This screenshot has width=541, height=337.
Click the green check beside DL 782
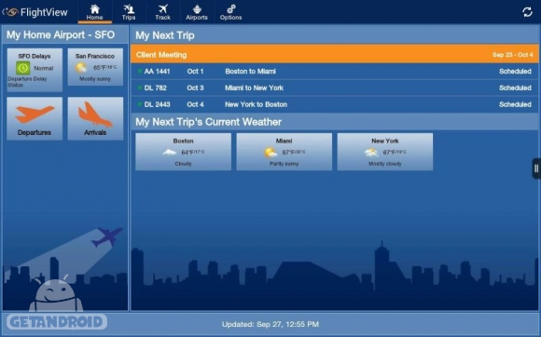[x=139, y=88]
